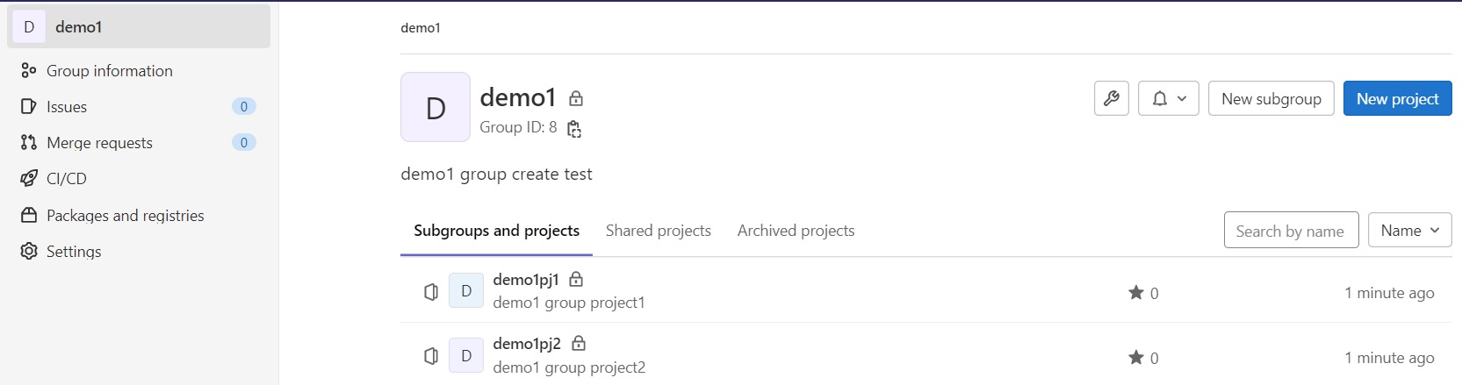This screenshot has width=1462, height=385.
Task: Select the Subgroups and projects tab
Action: click(496, 231)
